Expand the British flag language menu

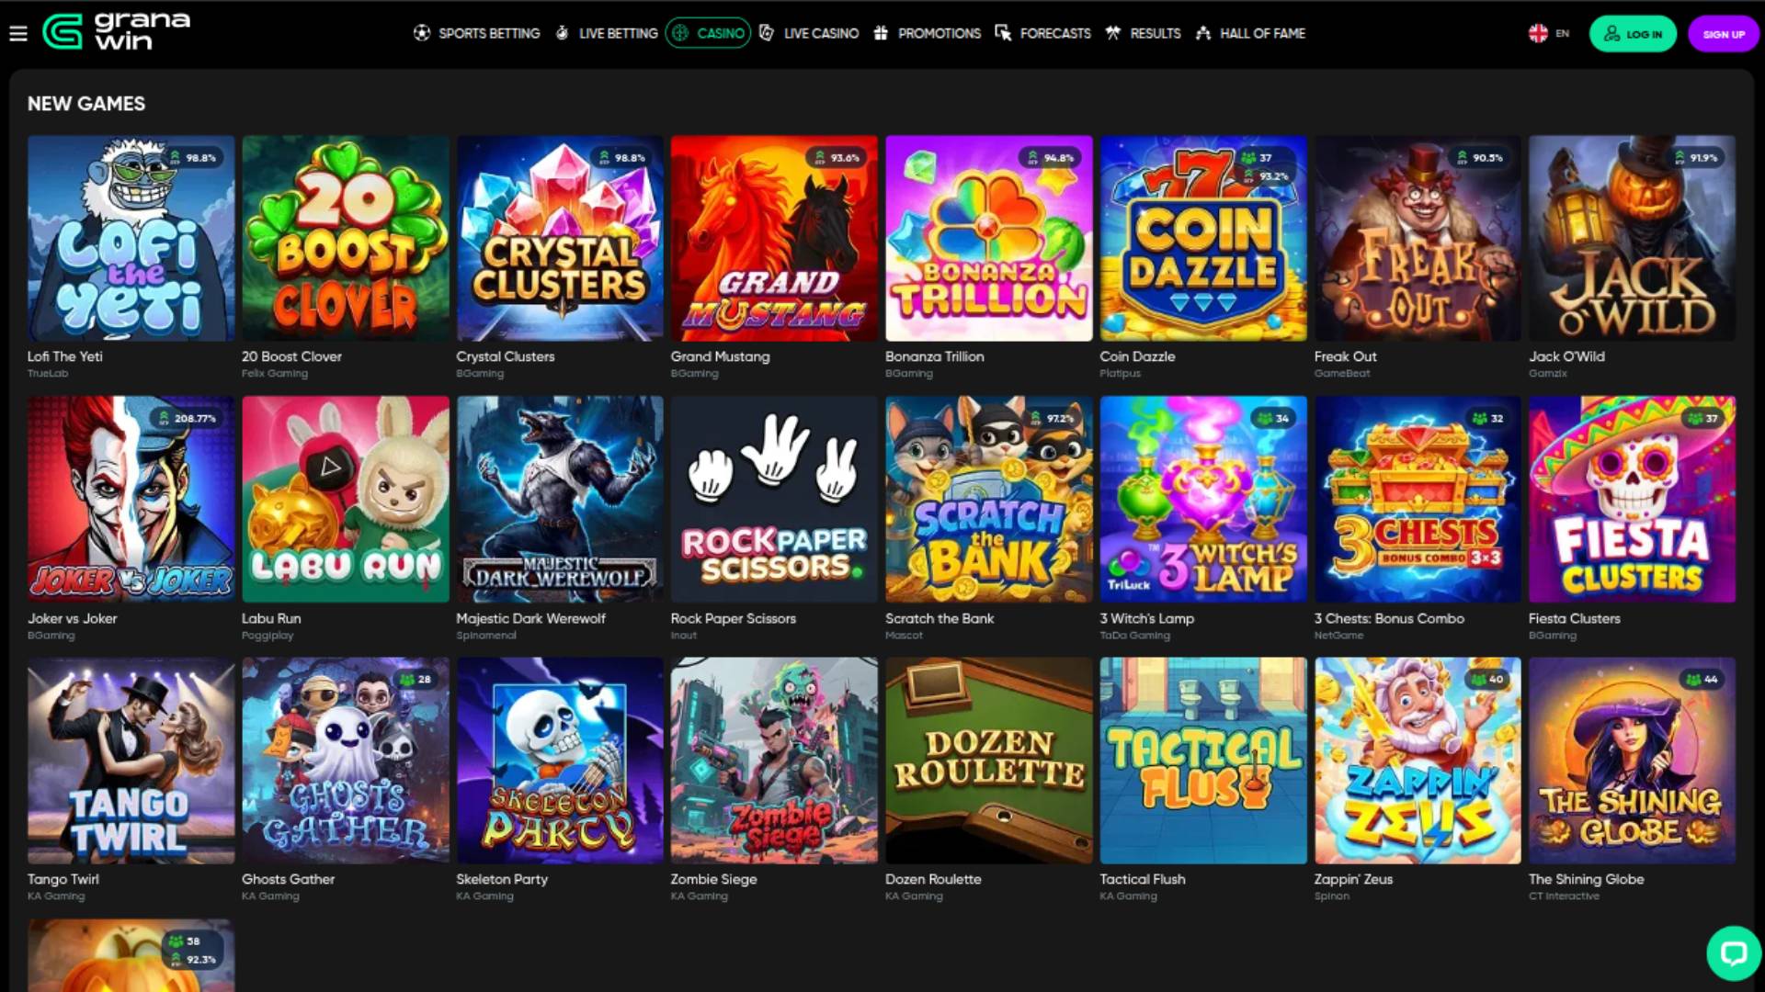click(x=1537, y=33)
